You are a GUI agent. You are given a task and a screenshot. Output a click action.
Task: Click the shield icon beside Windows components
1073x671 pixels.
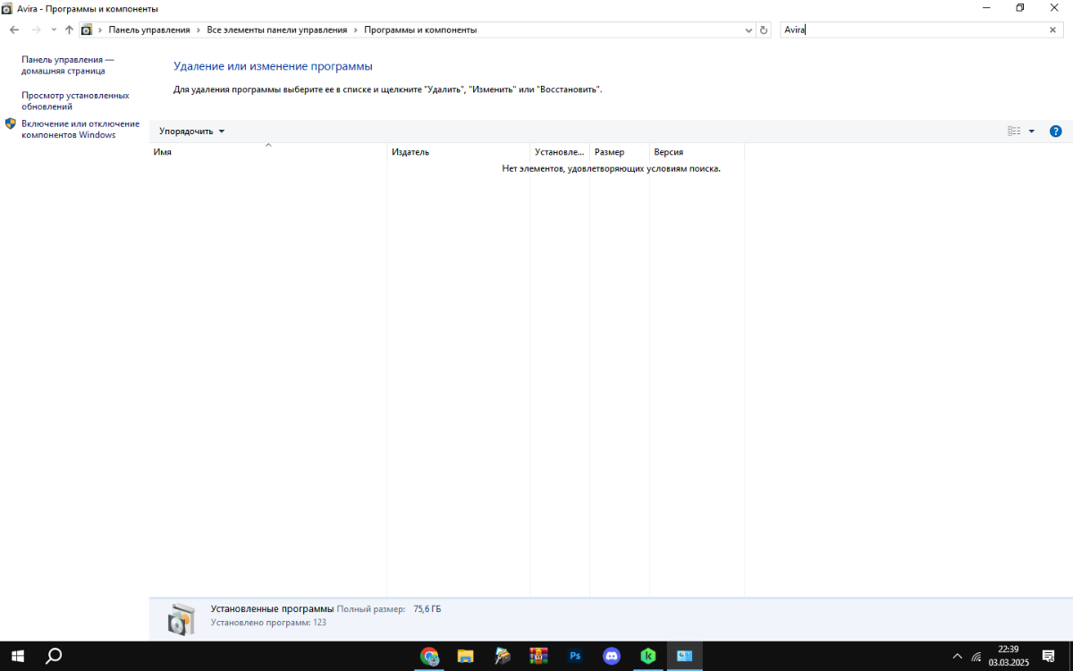(11, 123)
